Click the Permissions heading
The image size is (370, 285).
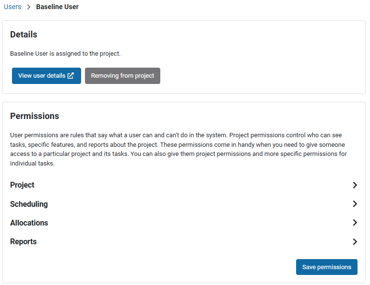click(35, 116)
